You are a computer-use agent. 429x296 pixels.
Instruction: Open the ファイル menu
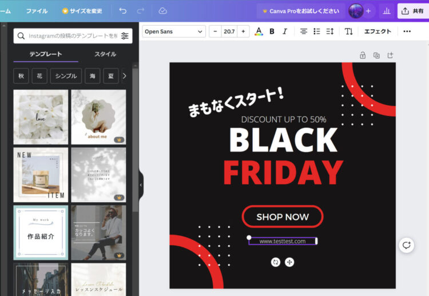[x=37, y=11]
